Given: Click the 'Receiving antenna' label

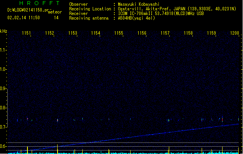Looking at the screenshot, I should [89, 18].
